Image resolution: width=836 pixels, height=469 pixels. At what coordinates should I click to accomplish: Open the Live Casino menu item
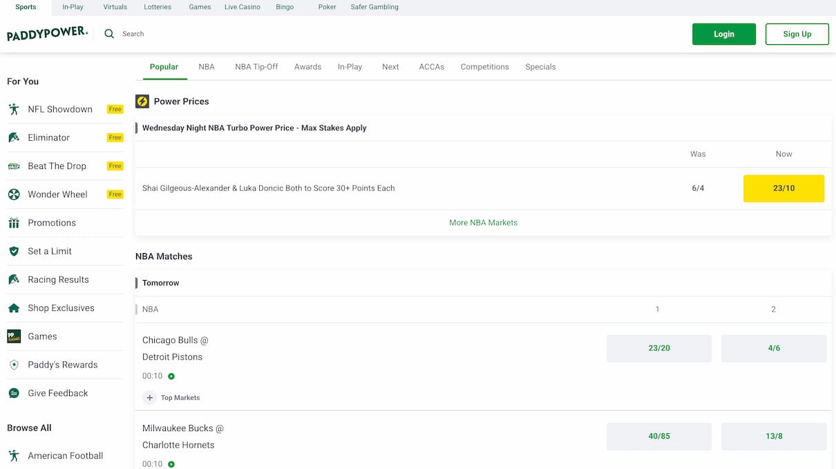[x=242, y=6]
